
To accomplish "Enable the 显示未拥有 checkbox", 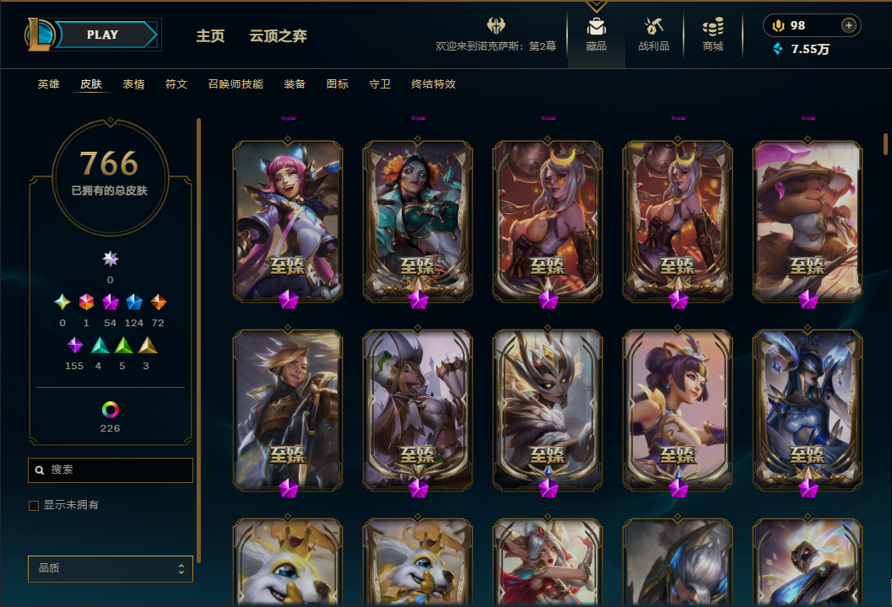I will (34, 505).
